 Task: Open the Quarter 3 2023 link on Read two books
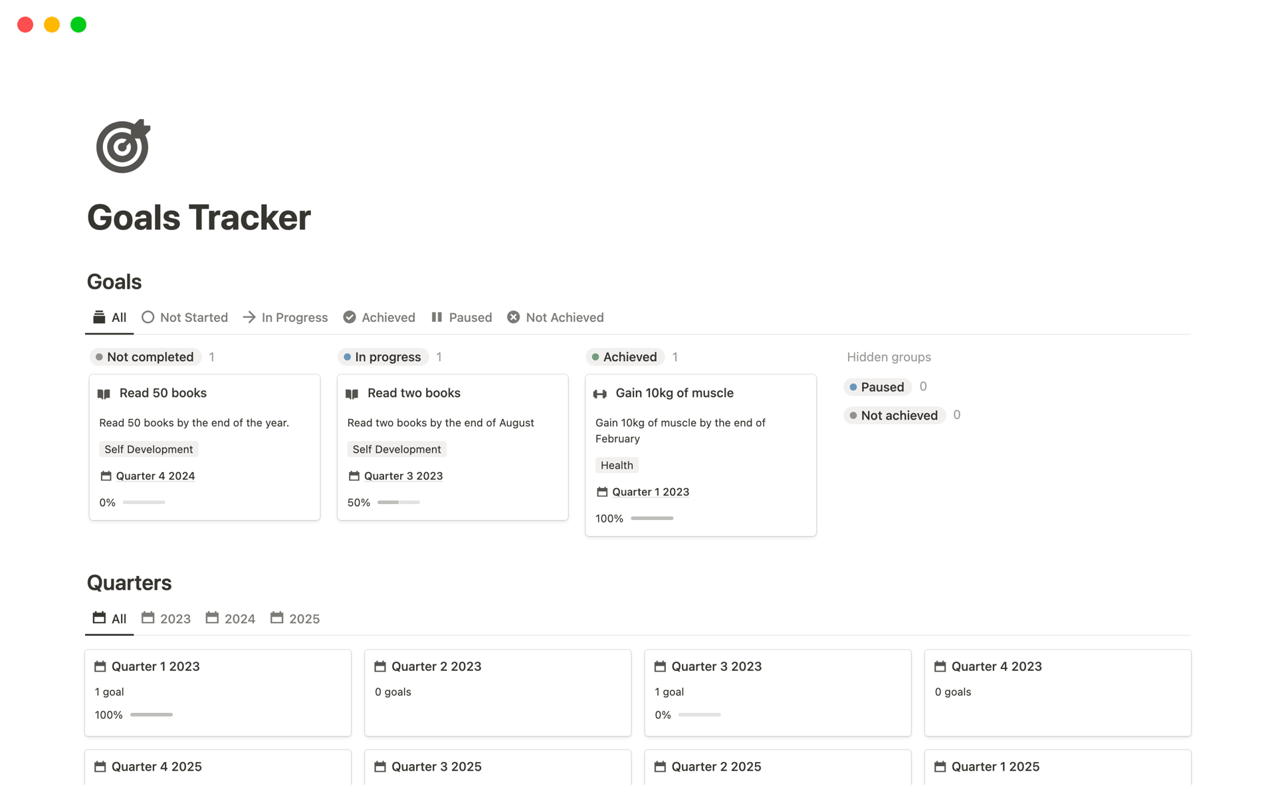(403, 476)
